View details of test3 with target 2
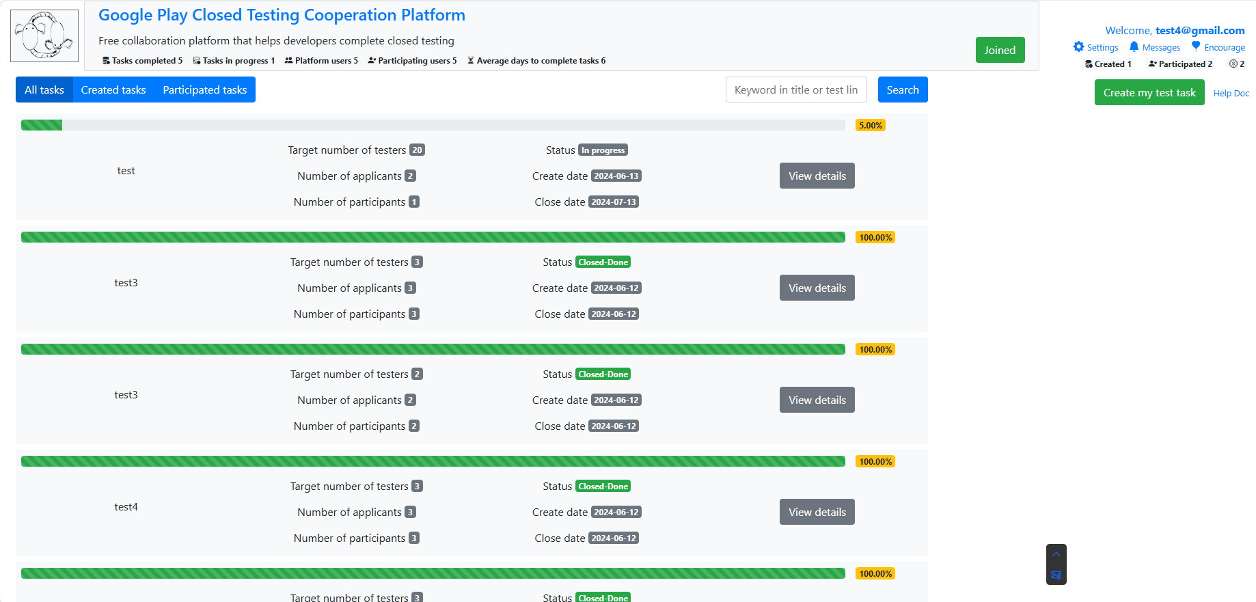Viewport: 1256px width, 602px height. 817,400
